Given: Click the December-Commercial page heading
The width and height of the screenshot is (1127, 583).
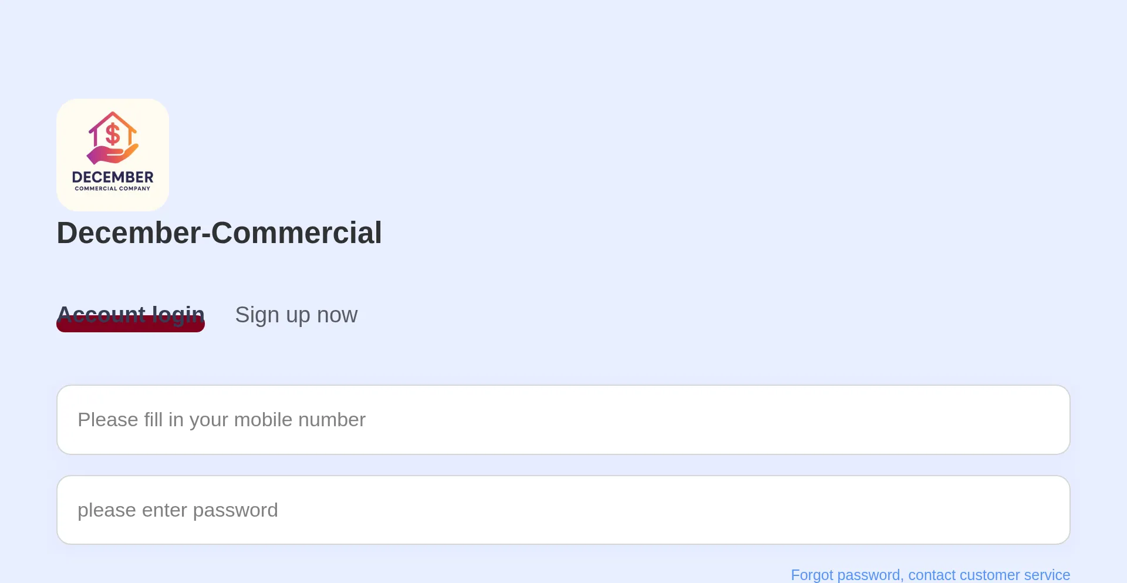Looking at the screenshot, I should tap(219, 233).
